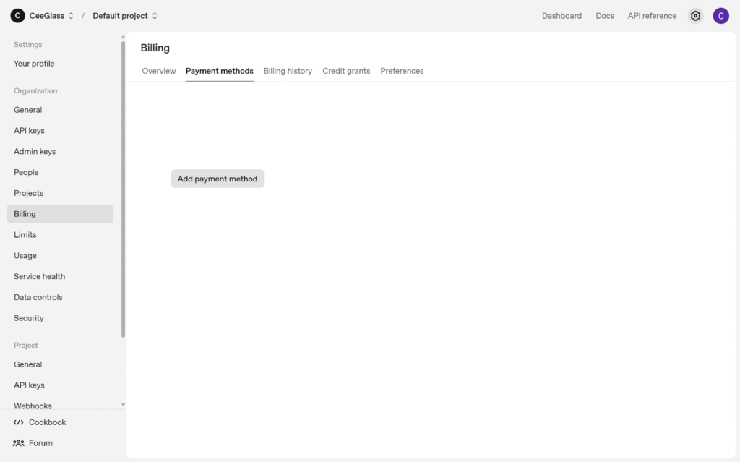Click the CeeGlass organization logo icon

tap(18, 16)
